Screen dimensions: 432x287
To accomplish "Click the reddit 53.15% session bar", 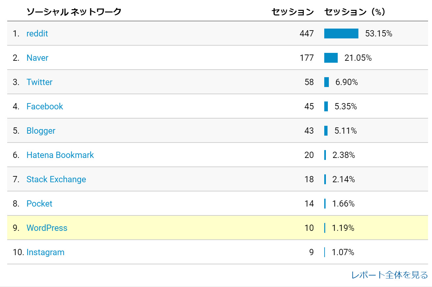I will coord(341,33).
